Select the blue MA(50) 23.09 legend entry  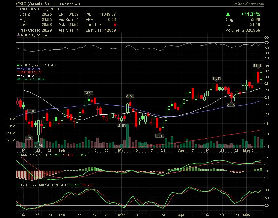[x=28, y=69]
